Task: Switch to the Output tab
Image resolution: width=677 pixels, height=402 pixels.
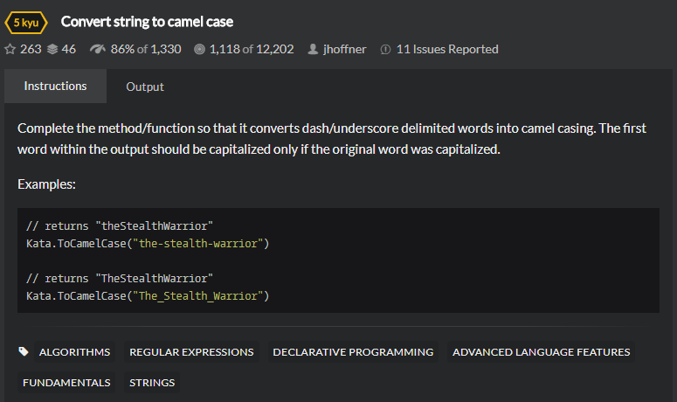Action: [145, 87]
